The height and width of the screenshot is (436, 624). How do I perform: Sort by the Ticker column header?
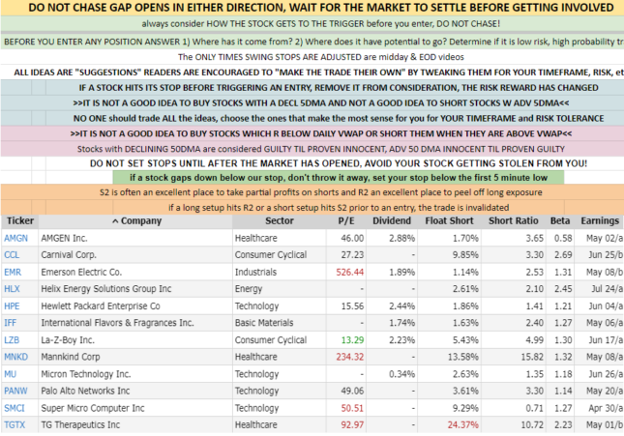coord(20,221)
